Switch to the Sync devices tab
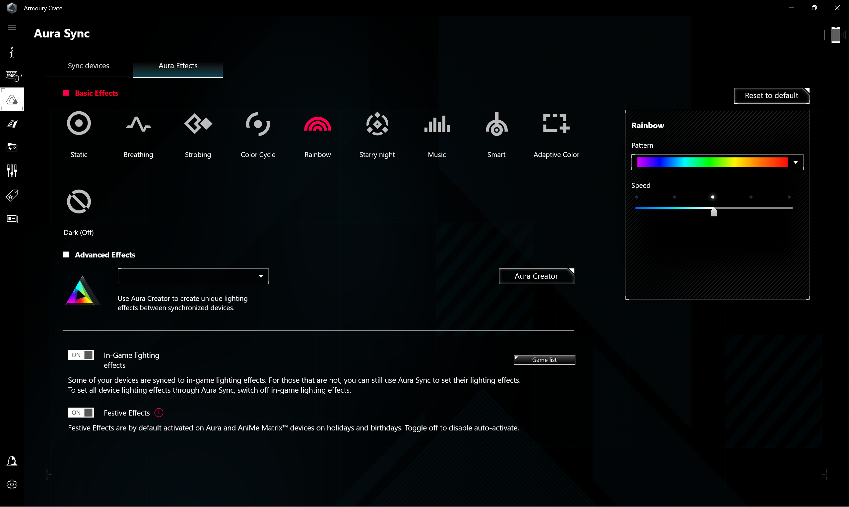This screenshot has height=507, width=849. point(88,66)
